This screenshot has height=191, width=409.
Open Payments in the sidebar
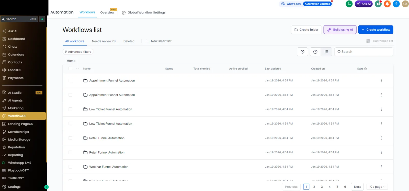pos(16,78)
